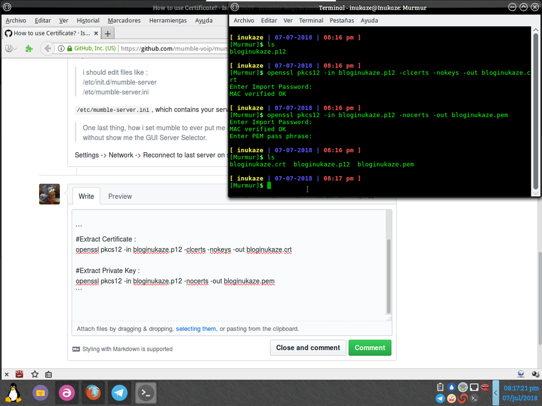
Task: Open a new browser tab with plus
Action: click(108, 33)
